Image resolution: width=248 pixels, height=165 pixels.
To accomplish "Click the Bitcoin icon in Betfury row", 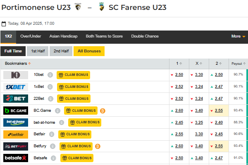I will [98, 146].
